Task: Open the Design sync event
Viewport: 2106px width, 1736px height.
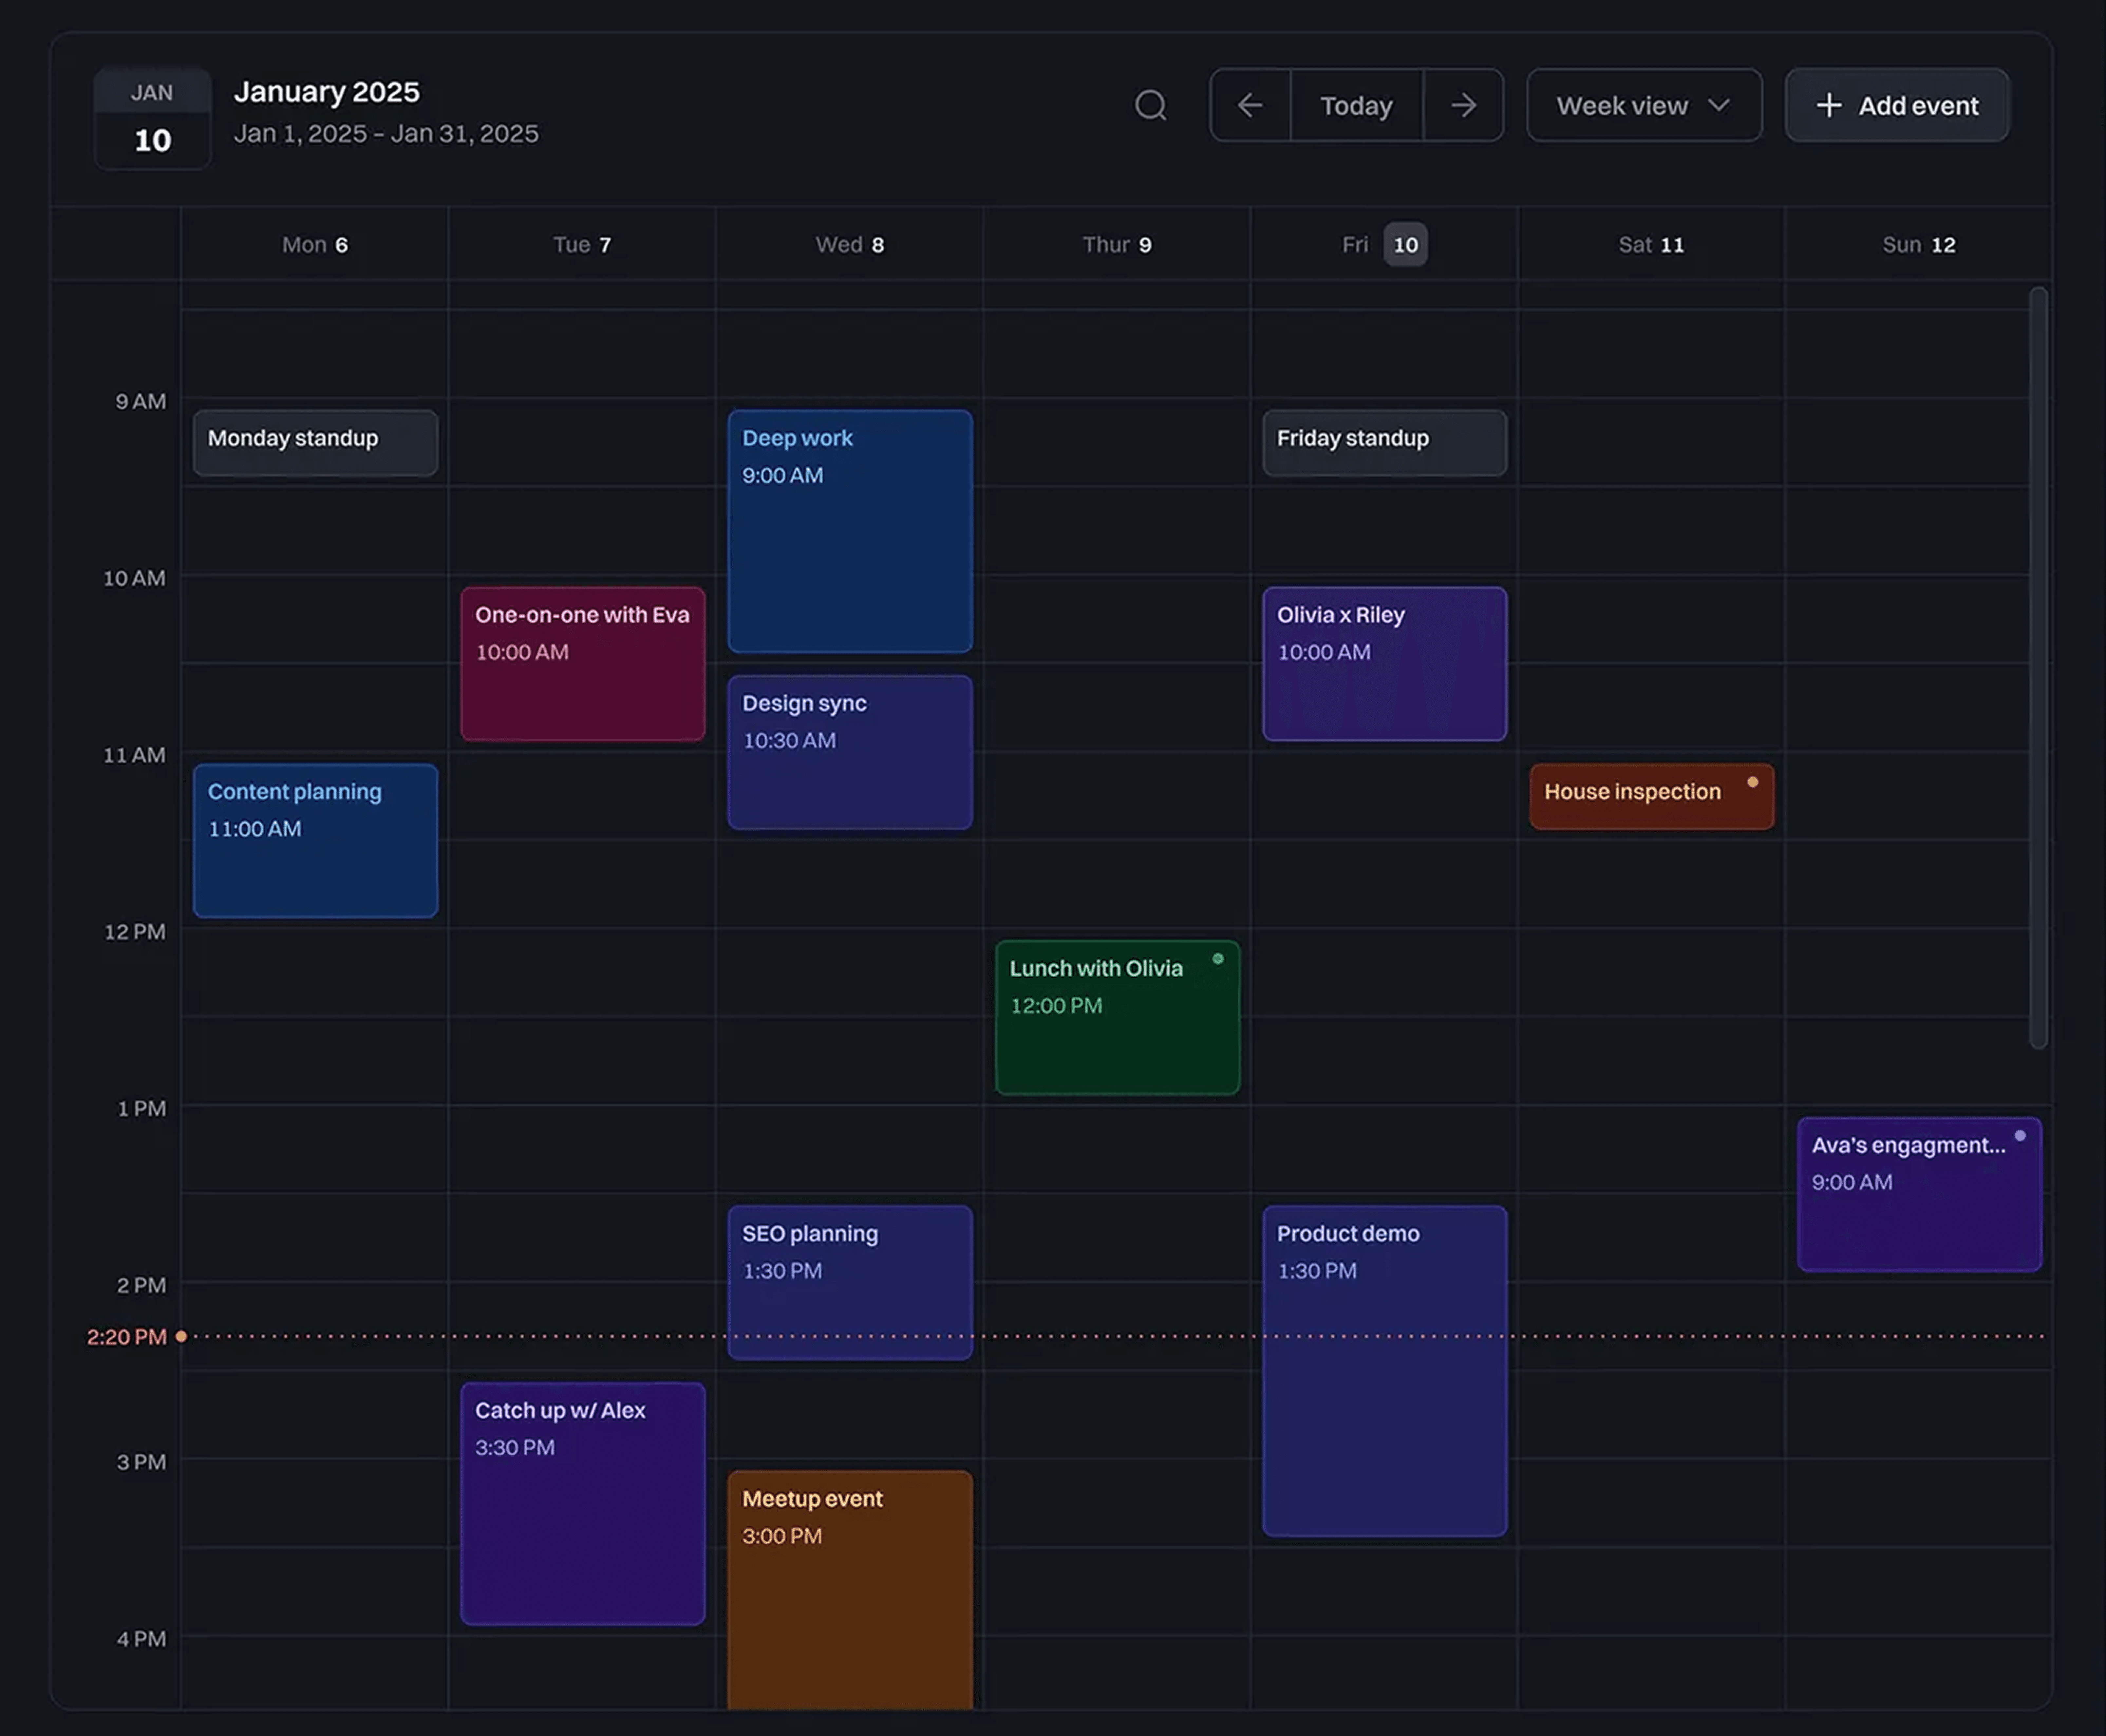Action: [850, 752]
